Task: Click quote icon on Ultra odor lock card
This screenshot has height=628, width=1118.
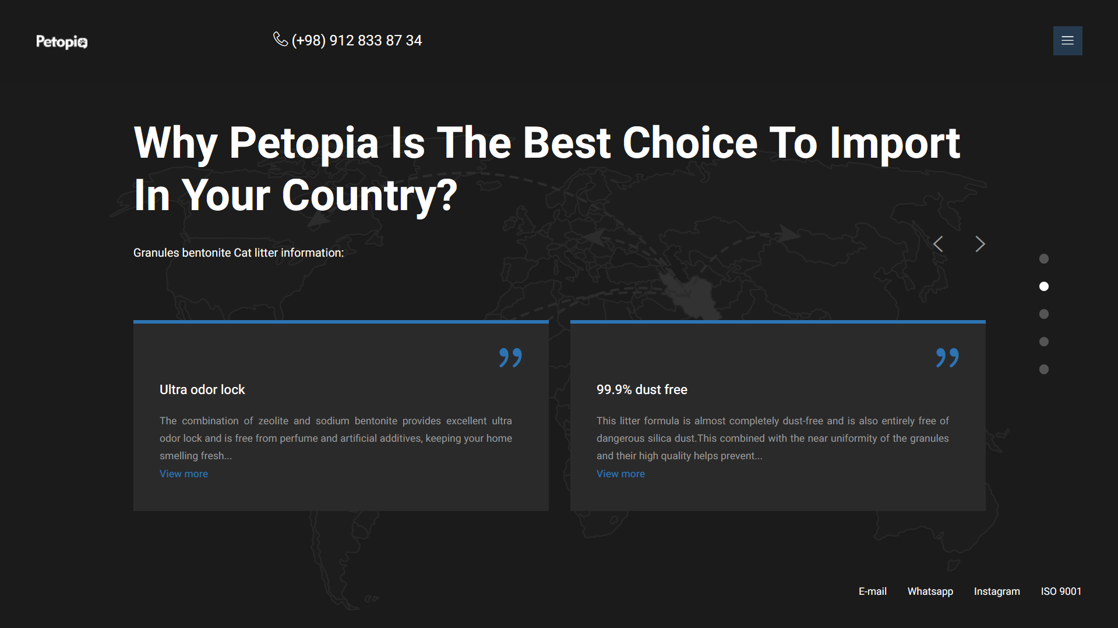Action: pos(510,357)
